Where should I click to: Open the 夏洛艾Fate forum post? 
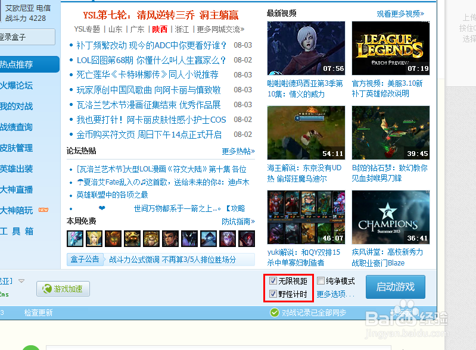click(163, 182)
